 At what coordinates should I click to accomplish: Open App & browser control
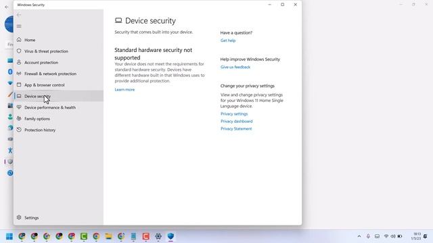(59, 85)
